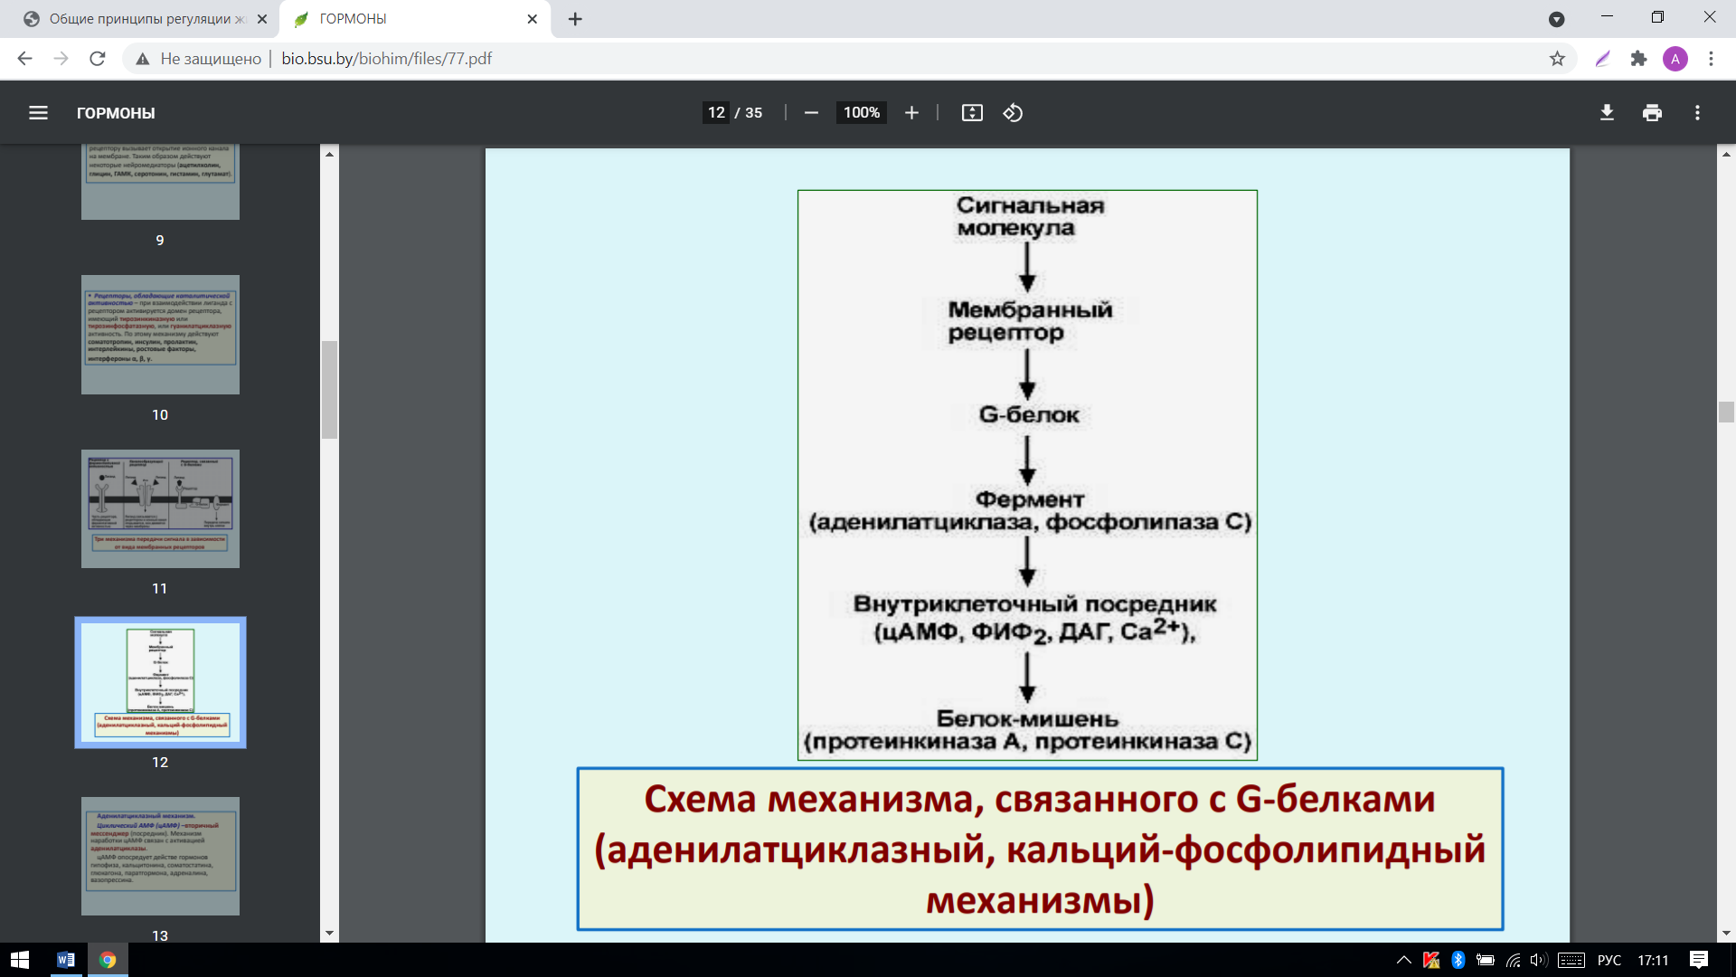Open a new browser tab

coord(575,19)
